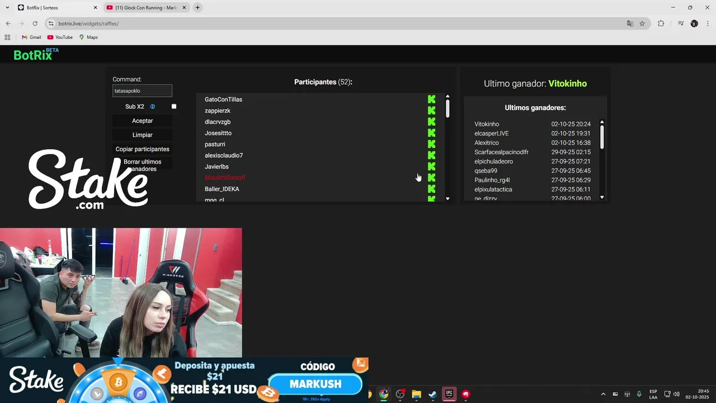Open the tab search dropdown arrow

(7, 7)
